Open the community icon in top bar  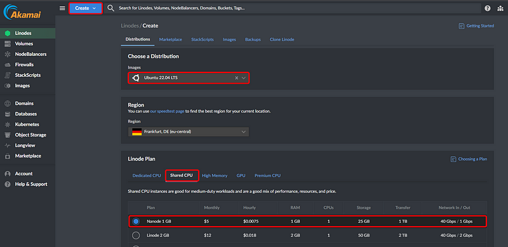click(x=500, y=8)
